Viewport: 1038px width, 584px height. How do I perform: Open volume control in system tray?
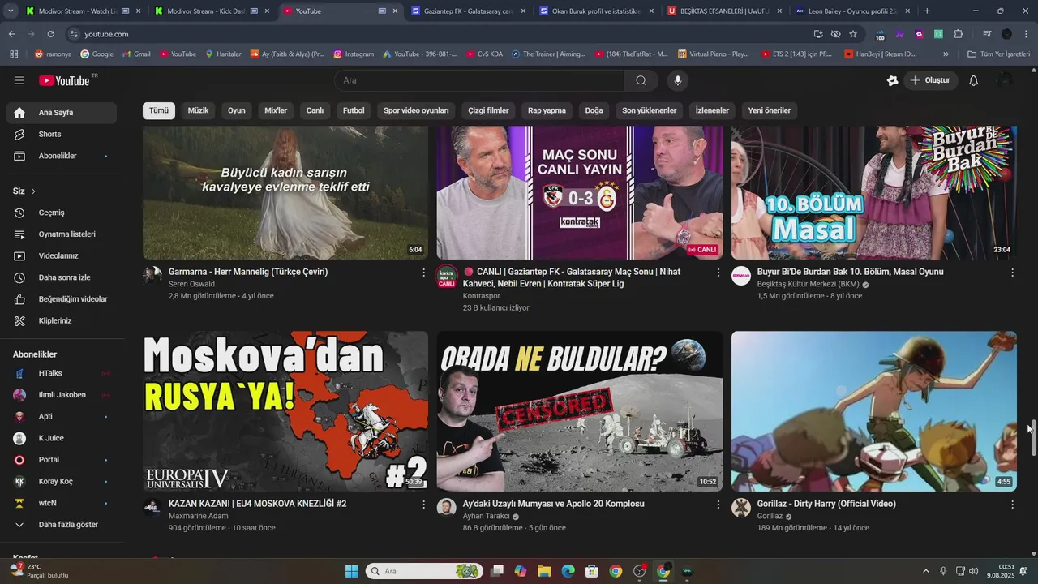pyautogui.click(x=973, y=571)
